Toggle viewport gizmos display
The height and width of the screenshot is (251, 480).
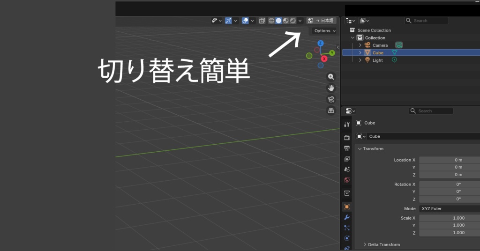pyautogui.click(x=228, y=21)
